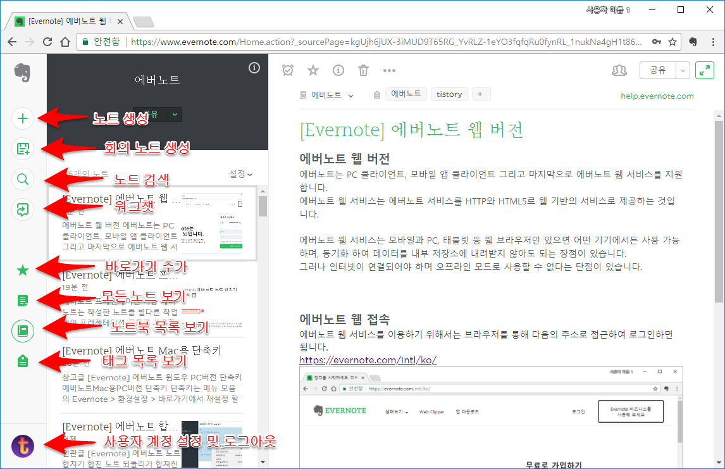Open 설정 options dropdown in note list
Viewport: 725px width, 469px height.
241,174
